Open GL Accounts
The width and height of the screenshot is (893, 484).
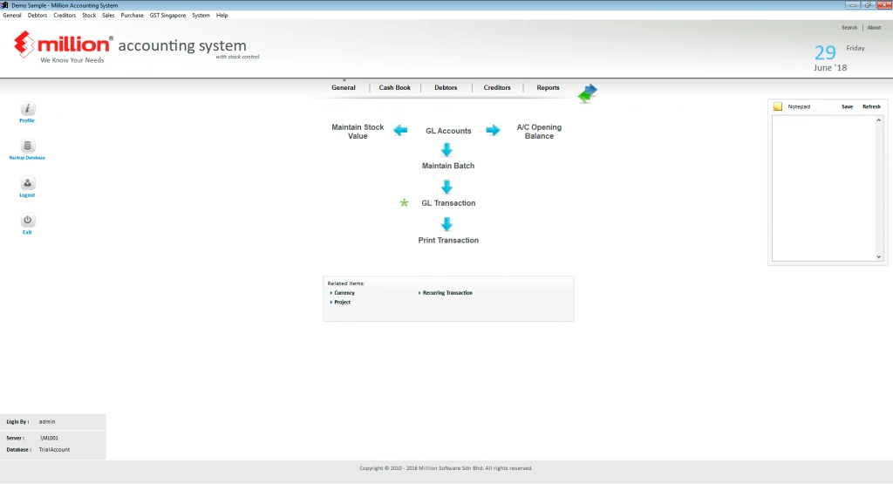click(448, 132)
